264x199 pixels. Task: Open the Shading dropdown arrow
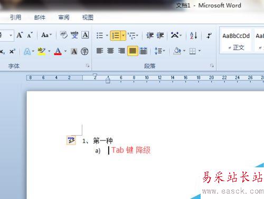pos(184,51)
